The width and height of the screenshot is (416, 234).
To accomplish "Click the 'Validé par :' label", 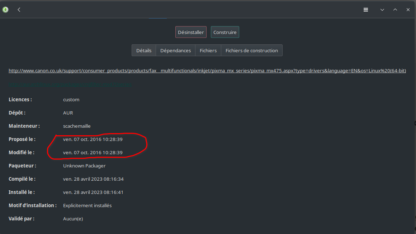I will tap(22, 219).
